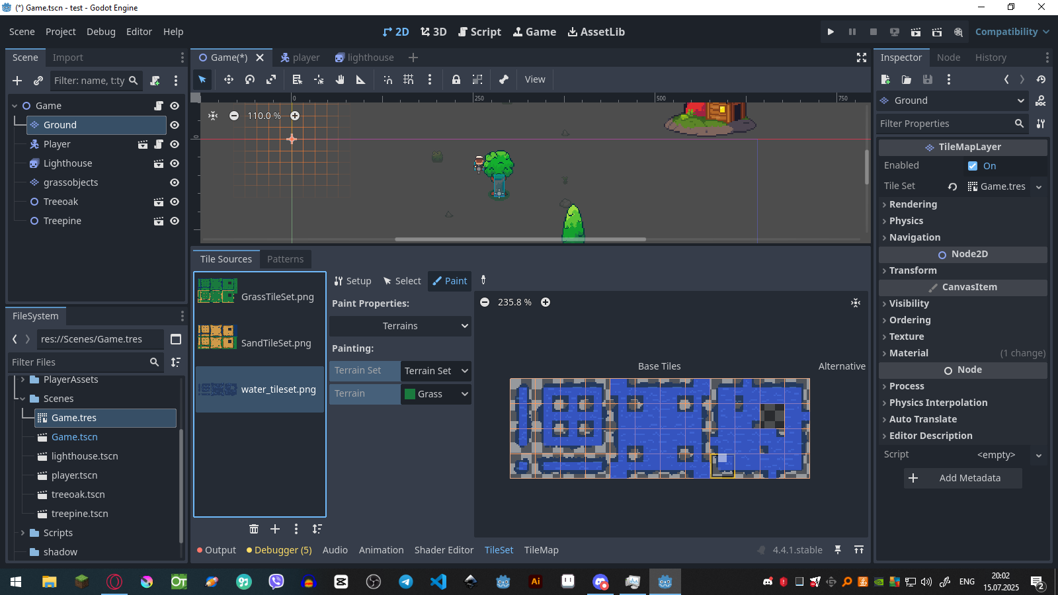1058x595 pixels.
Task: Activate the Rotate Mode tool
Action: tap(251, 79)
